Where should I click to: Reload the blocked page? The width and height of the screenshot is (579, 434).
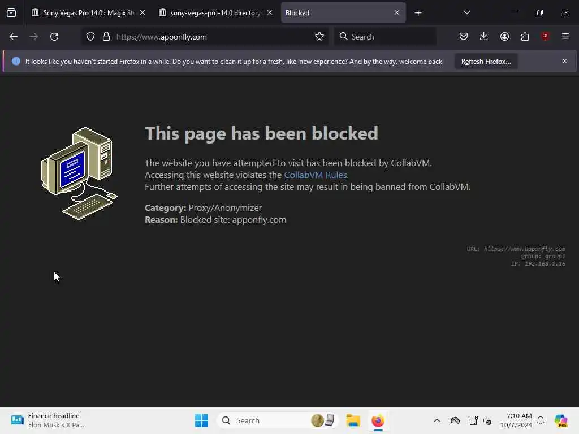tap(54, 37)
